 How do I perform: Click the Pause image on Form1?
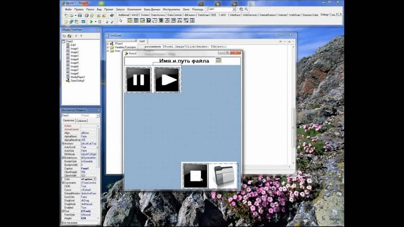pyautogui.click(x=139, y=80)
